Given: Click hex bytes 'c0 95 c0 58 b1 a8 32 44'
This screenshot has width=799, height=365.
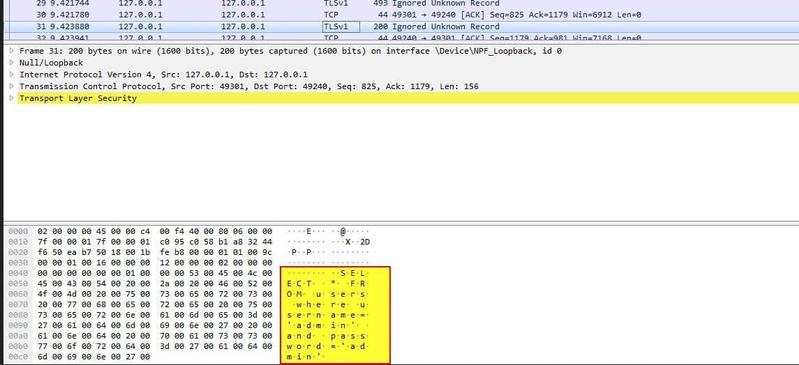Looking at the screenshot, I should point(216,242).
